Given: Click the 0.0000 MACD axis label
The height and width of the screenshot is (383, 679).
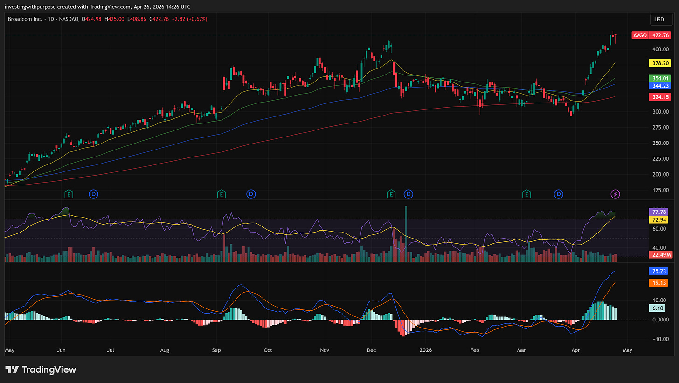Looking at the screenshot, I should 660,320.
